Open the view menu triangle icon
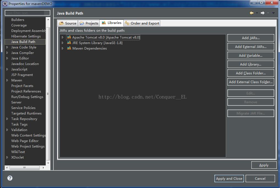Image resolution: width=280 pixels, height=188 pixels. [273, 13]
